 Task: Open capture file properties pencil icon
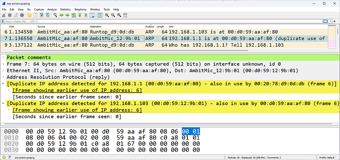click(9, 157)
